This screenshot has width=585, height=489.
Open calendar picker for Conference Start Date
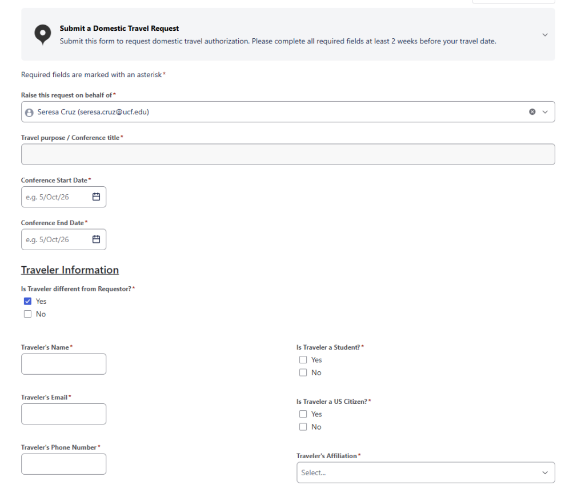coord(96,197)
